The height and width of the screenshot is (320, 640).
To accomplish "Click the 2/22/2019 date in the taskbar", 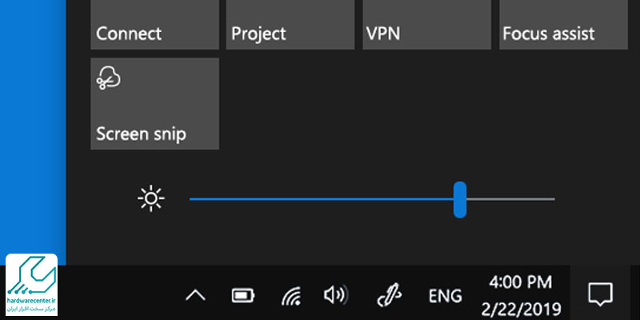I will (x=521, y=308).
